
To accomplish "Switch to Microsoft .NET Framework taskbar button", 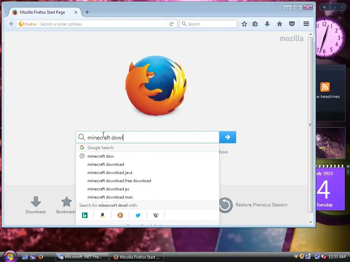I will pos(82,257).
